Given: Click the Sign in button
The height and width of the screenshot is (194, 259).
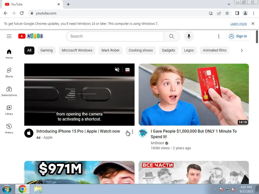Looking at the screenshot, I should [x=238, y=36].
